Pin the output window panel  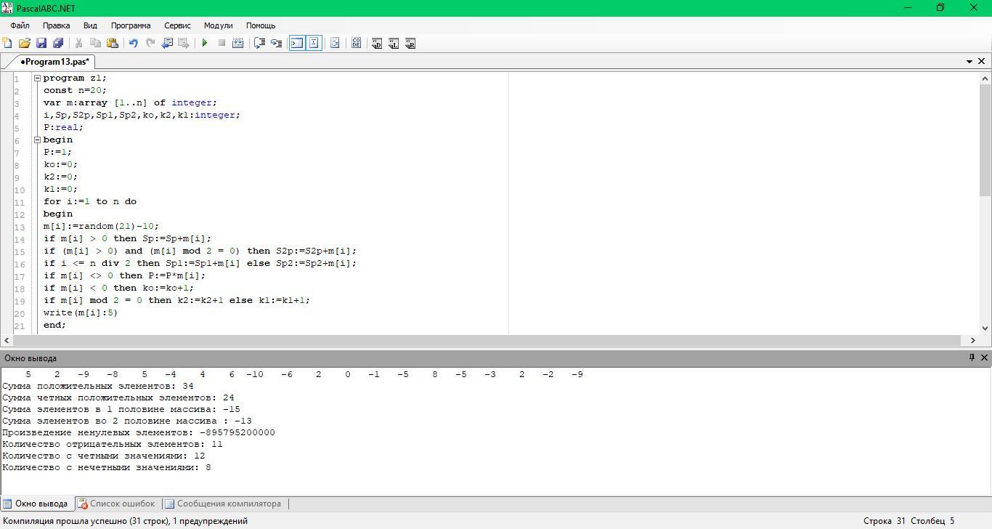972,358
